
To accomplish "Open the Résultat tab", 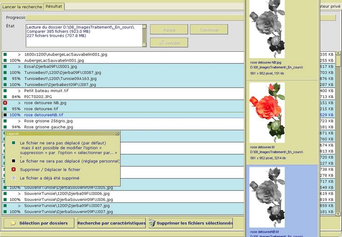I will point(54,7).
